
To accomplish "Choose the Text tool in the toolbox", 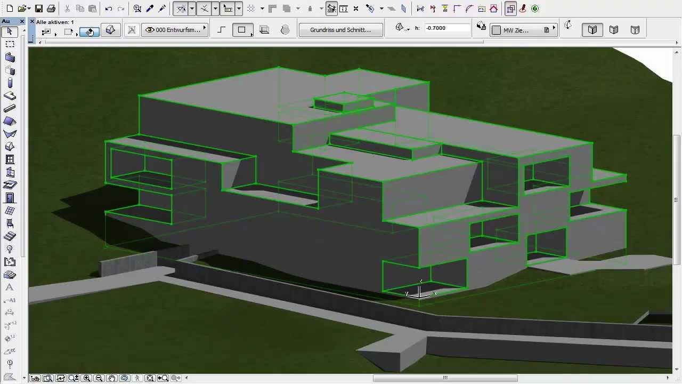I will (10, 287).
